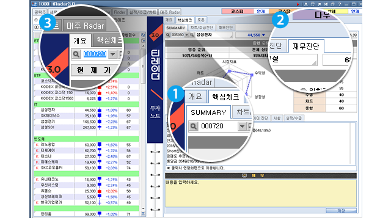Select the radio button under the 공략주 tab

tap(36, 20)
